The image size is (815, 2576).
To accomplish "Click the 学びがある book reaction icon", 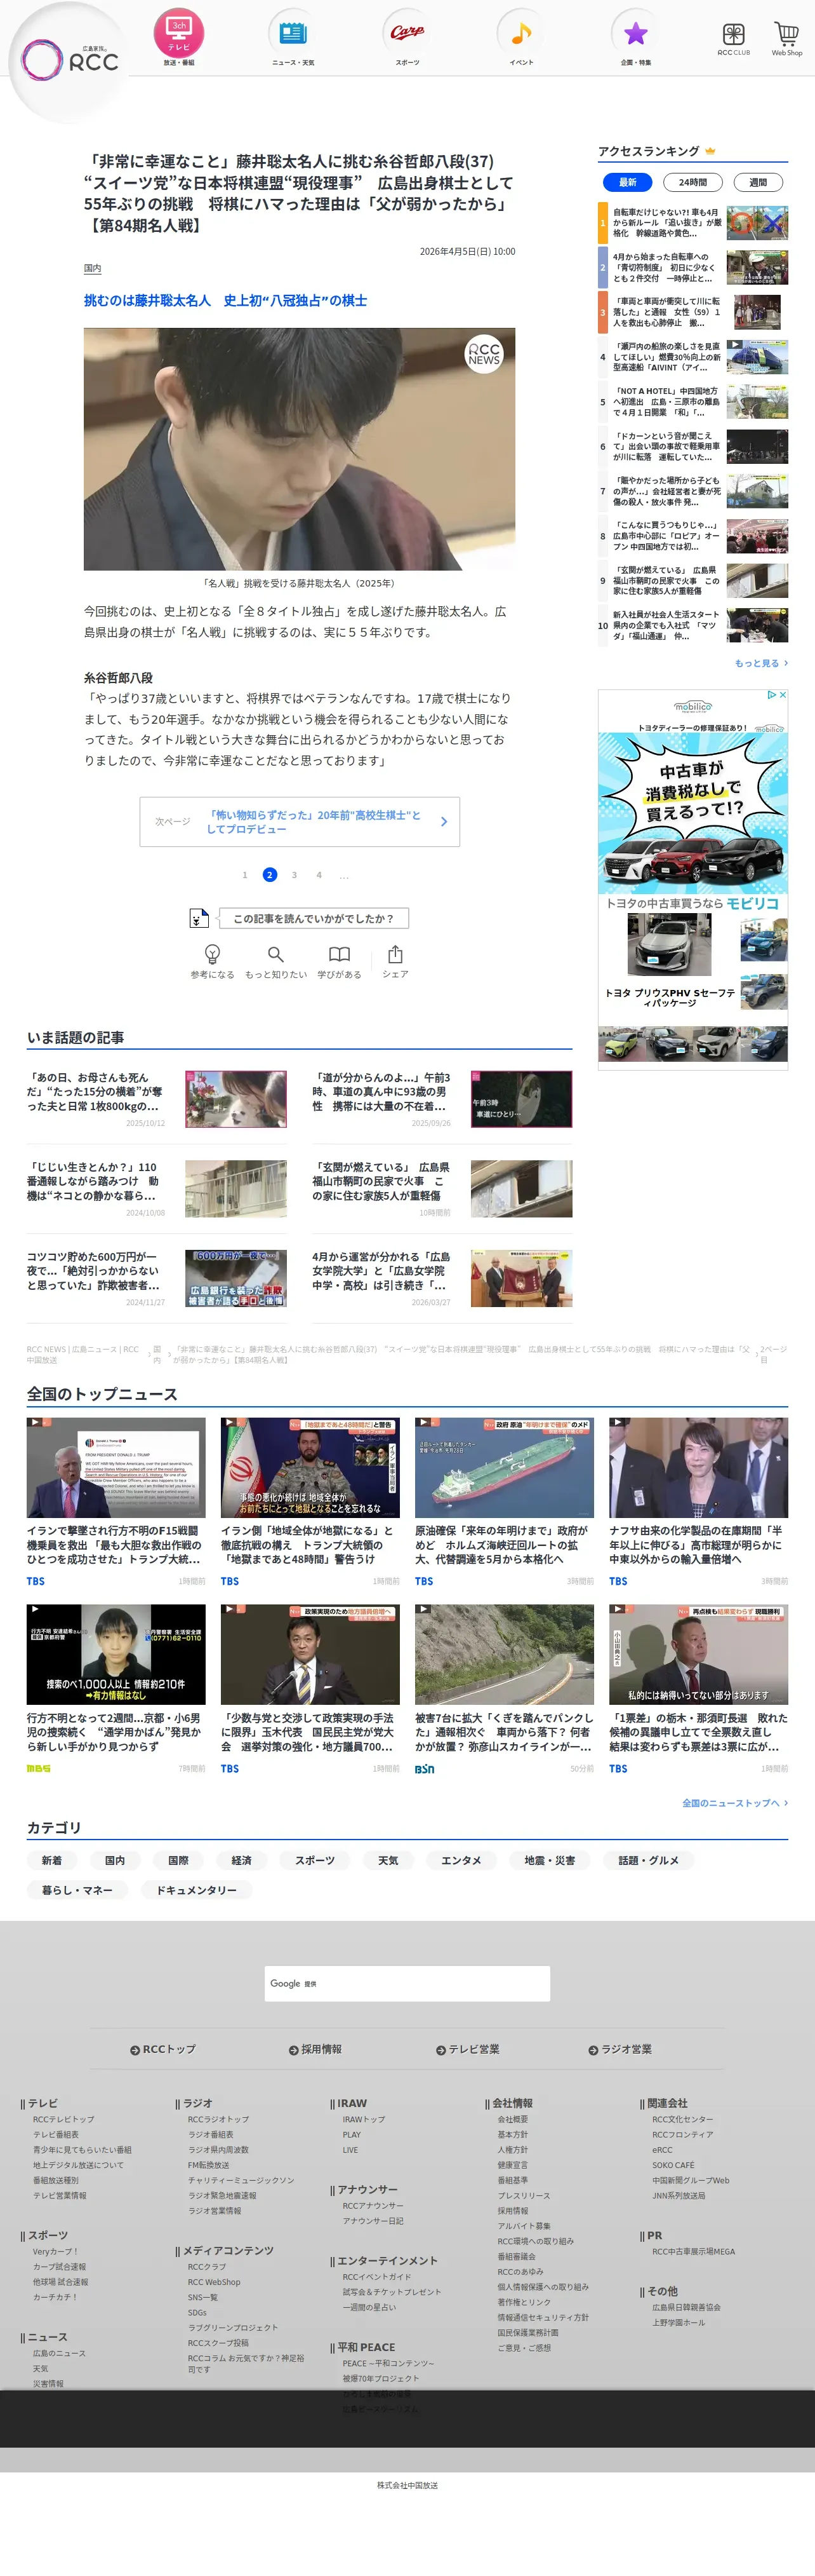I will click(340, 961).
